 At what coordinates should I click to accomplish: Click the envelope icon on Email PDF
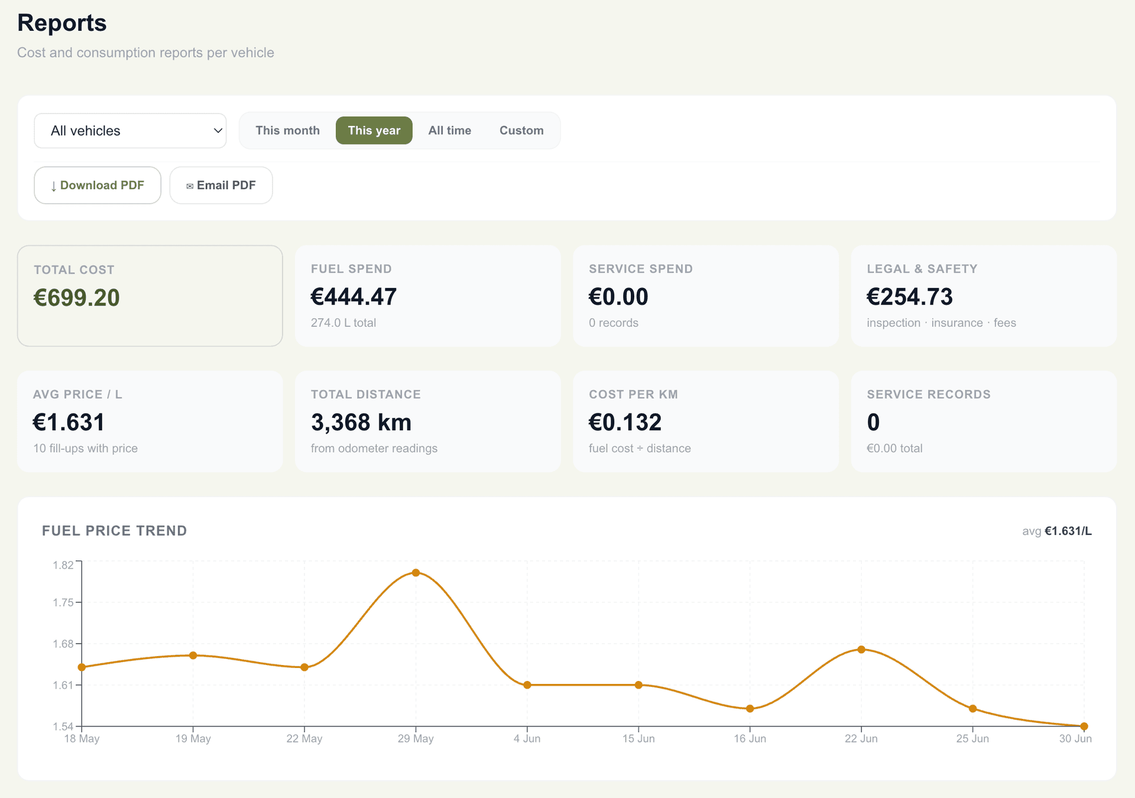[190, 186]
